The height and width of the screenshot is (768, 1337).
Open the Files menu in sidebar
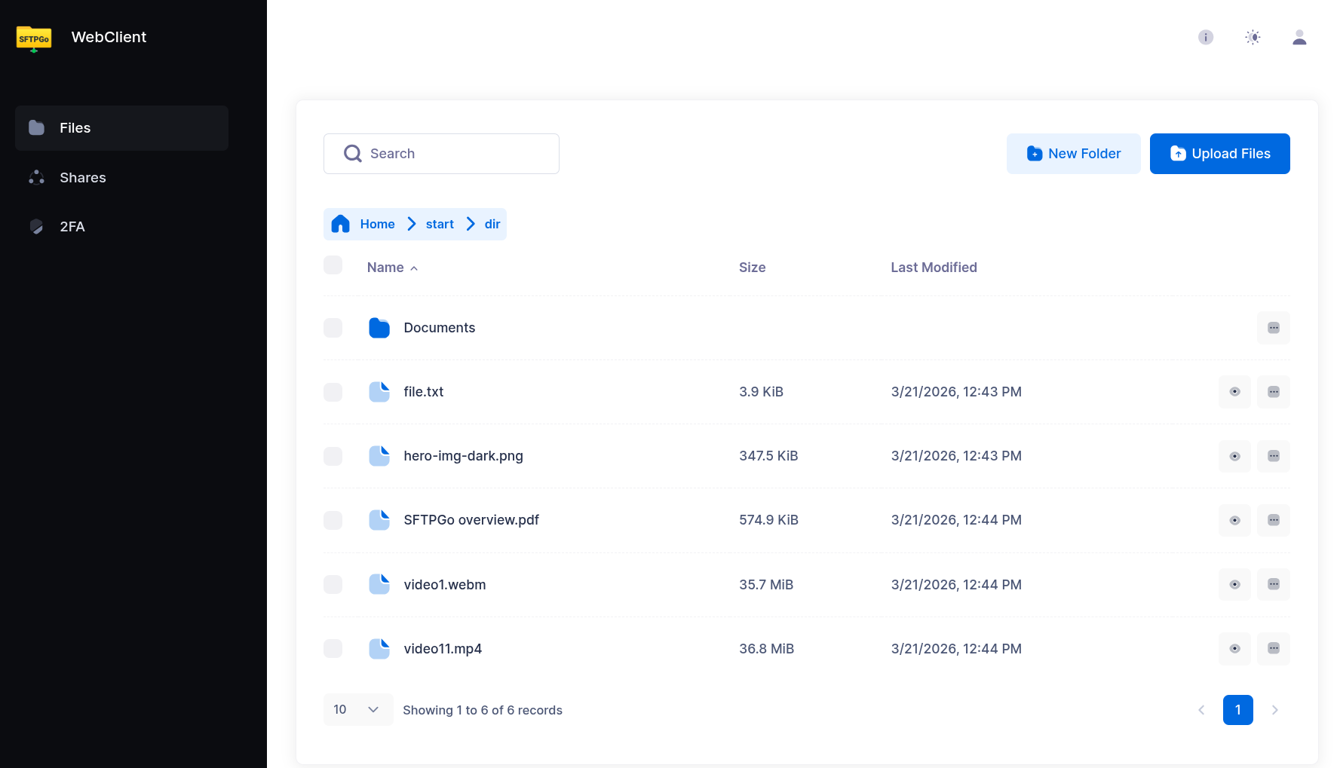click(121, 128)
